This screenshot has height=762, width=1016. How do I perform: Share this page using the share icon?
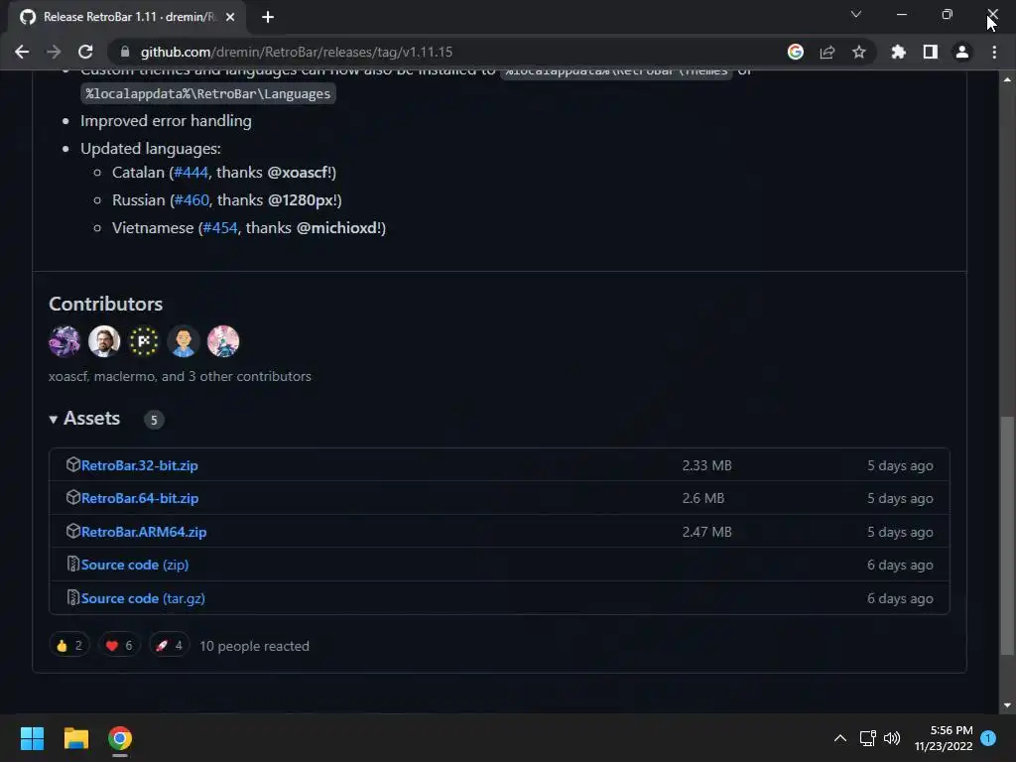[x=826, y=52]
